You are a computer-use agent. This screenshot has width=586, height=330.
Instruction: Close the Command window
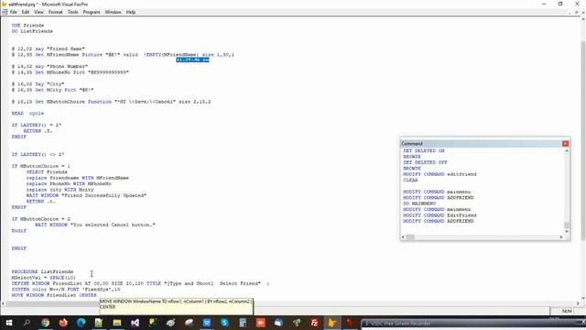pos(565,144)
